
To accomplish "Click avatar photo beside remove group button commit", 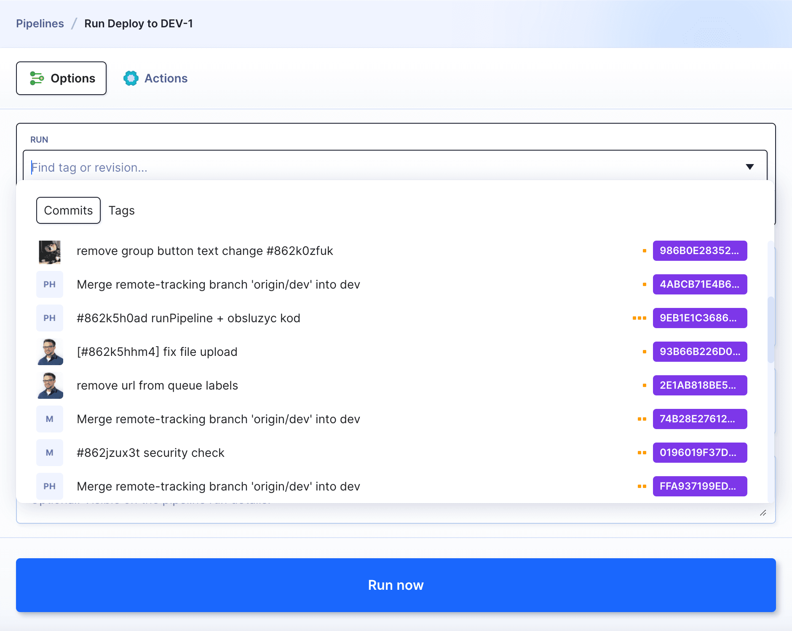I will [x=50, y=251].
